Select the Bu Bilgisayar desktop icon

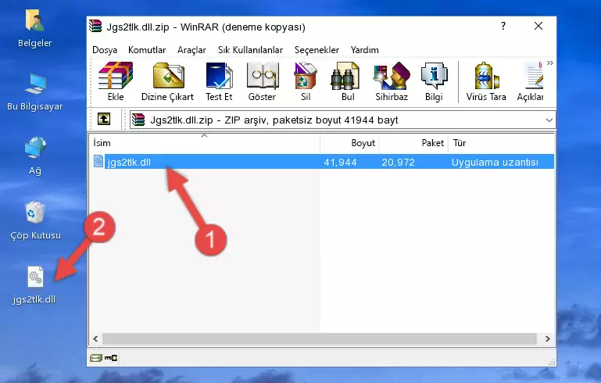point(34,92)
